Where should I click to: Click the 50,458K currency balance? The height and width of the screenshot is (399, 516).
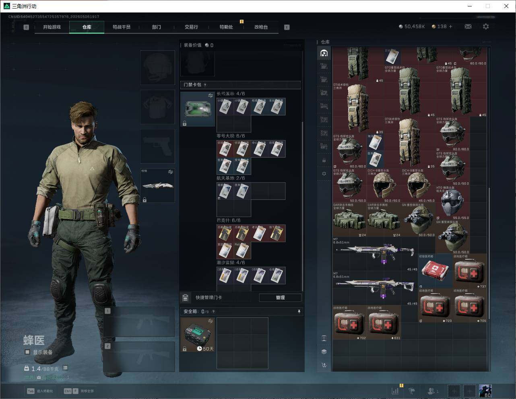pos(411,27)
